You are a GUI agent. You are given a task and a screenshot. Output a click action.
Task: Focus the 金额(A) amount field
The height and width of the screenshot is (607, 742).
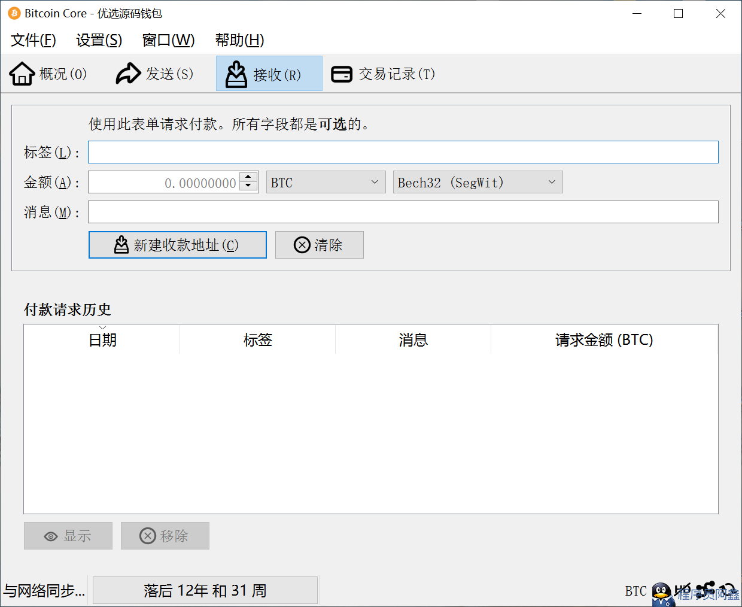click(164, 182)
